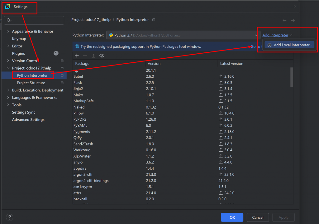Click the uninstall package minus icon
The height and width of the screenshot is (224, 319).
[85, 56]
